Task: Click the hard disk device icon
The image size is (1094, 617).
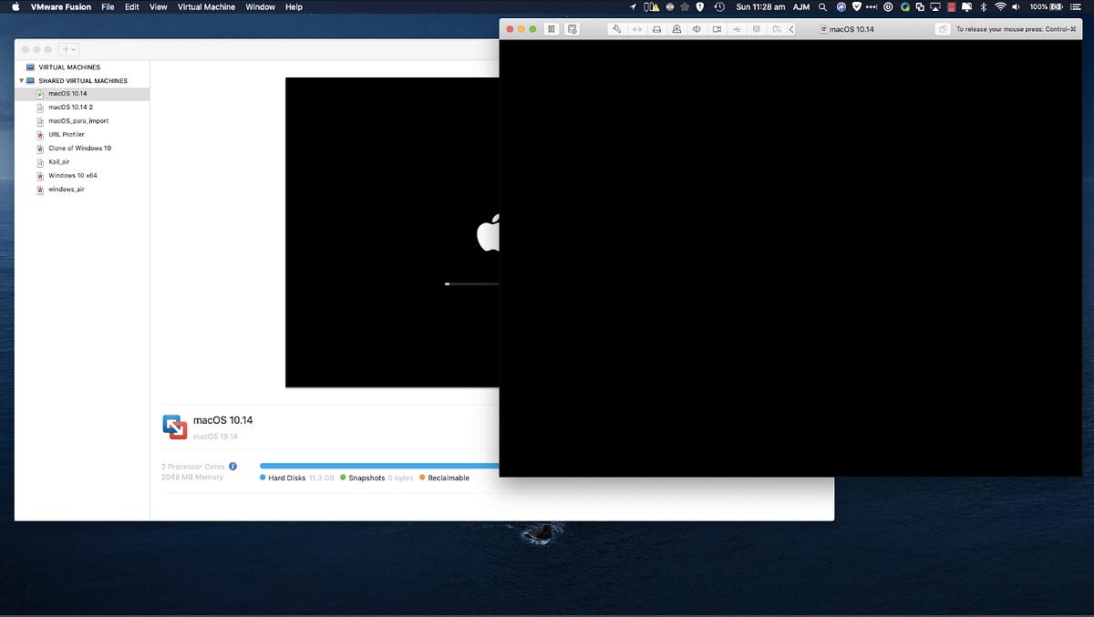Action: [x=657, y=29]
